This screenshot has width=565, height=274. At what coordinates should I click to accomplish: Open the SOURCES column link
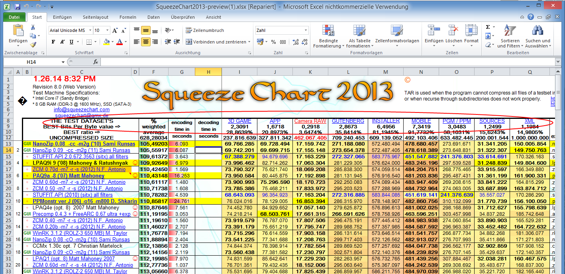492,121
